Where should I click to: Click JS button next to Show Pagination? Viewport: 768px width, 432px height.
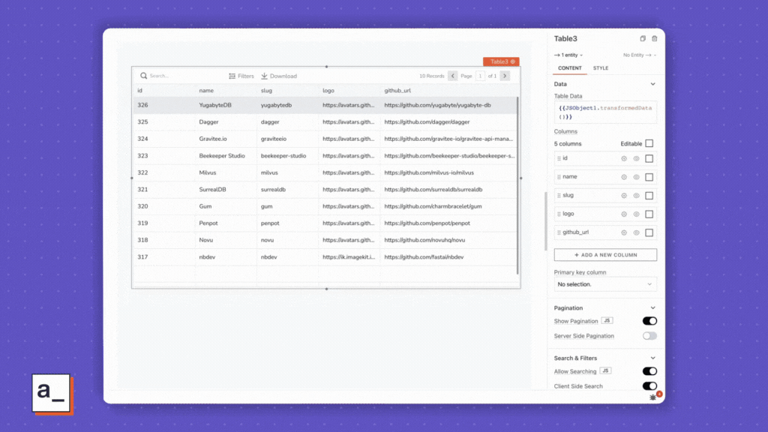coord(607,321)
